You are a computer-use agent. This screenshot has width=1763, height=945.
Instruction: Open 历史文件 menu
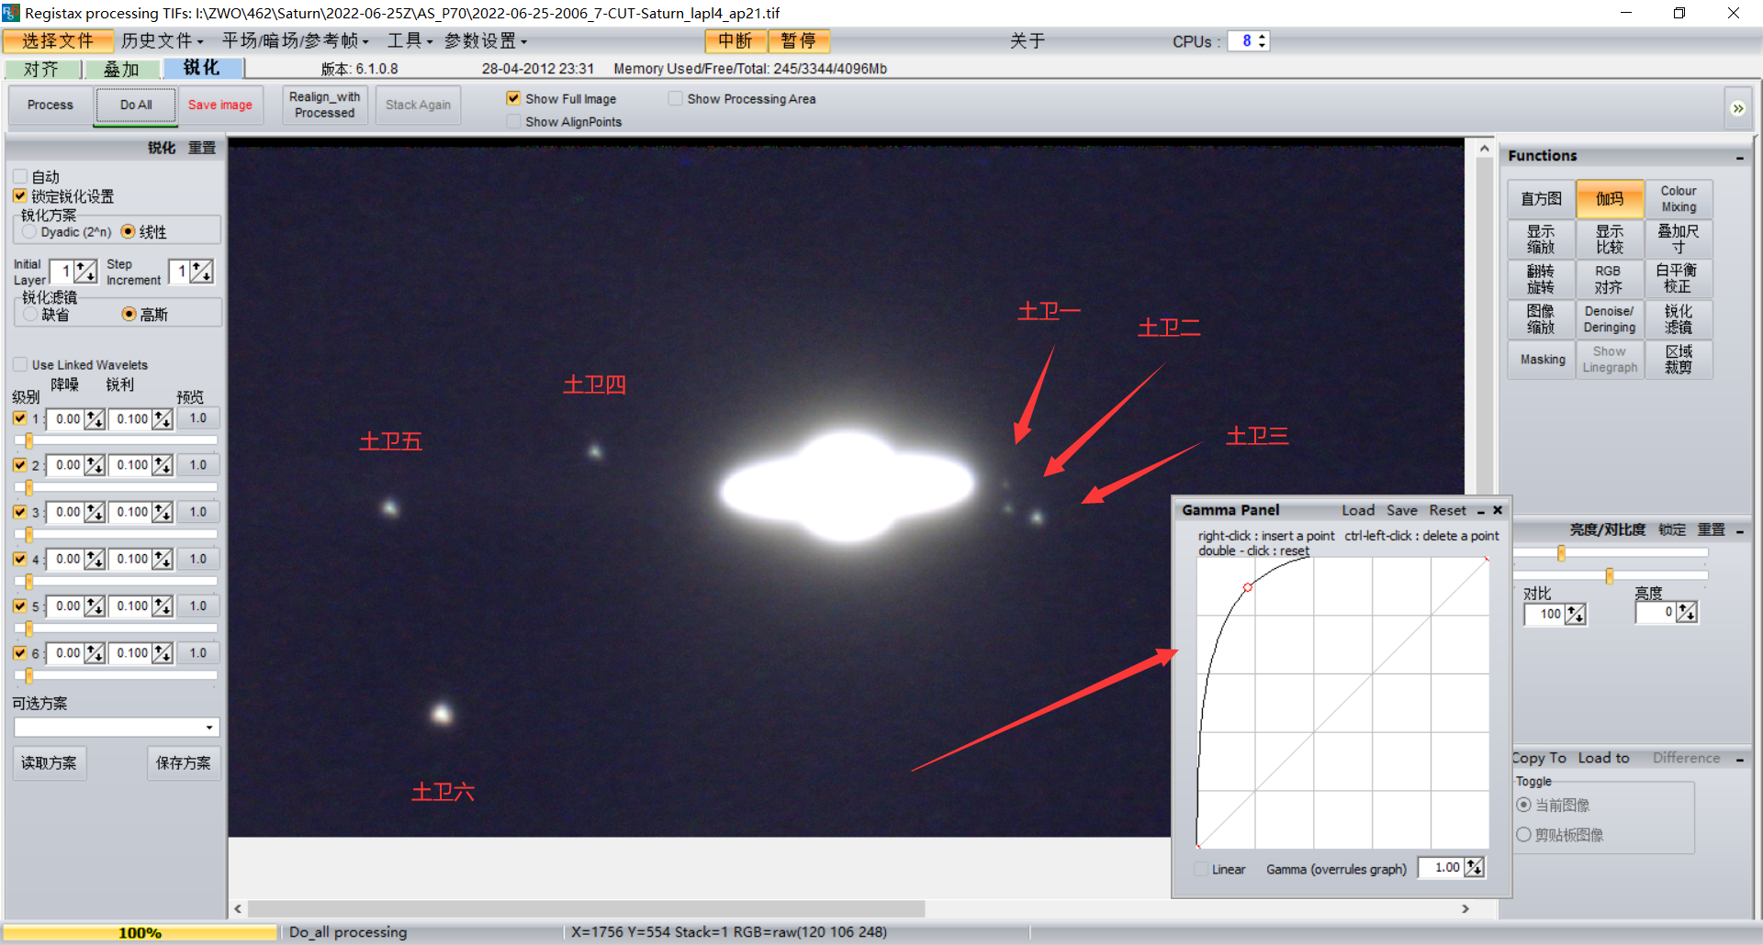(x=162, y=41)
